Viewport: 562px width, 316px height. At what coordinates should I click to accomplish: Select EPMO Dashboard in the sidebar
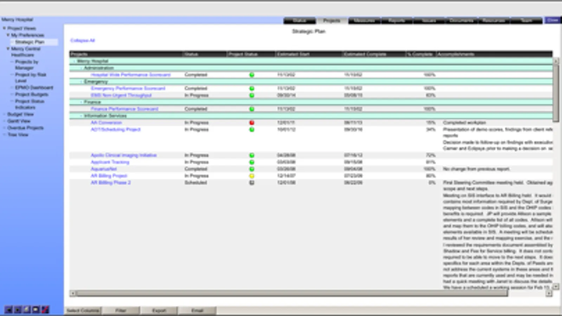[x=34, y=87]
